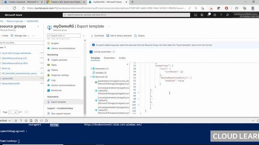Toggle the Include parameters checkbox

(x=91, y=52)
